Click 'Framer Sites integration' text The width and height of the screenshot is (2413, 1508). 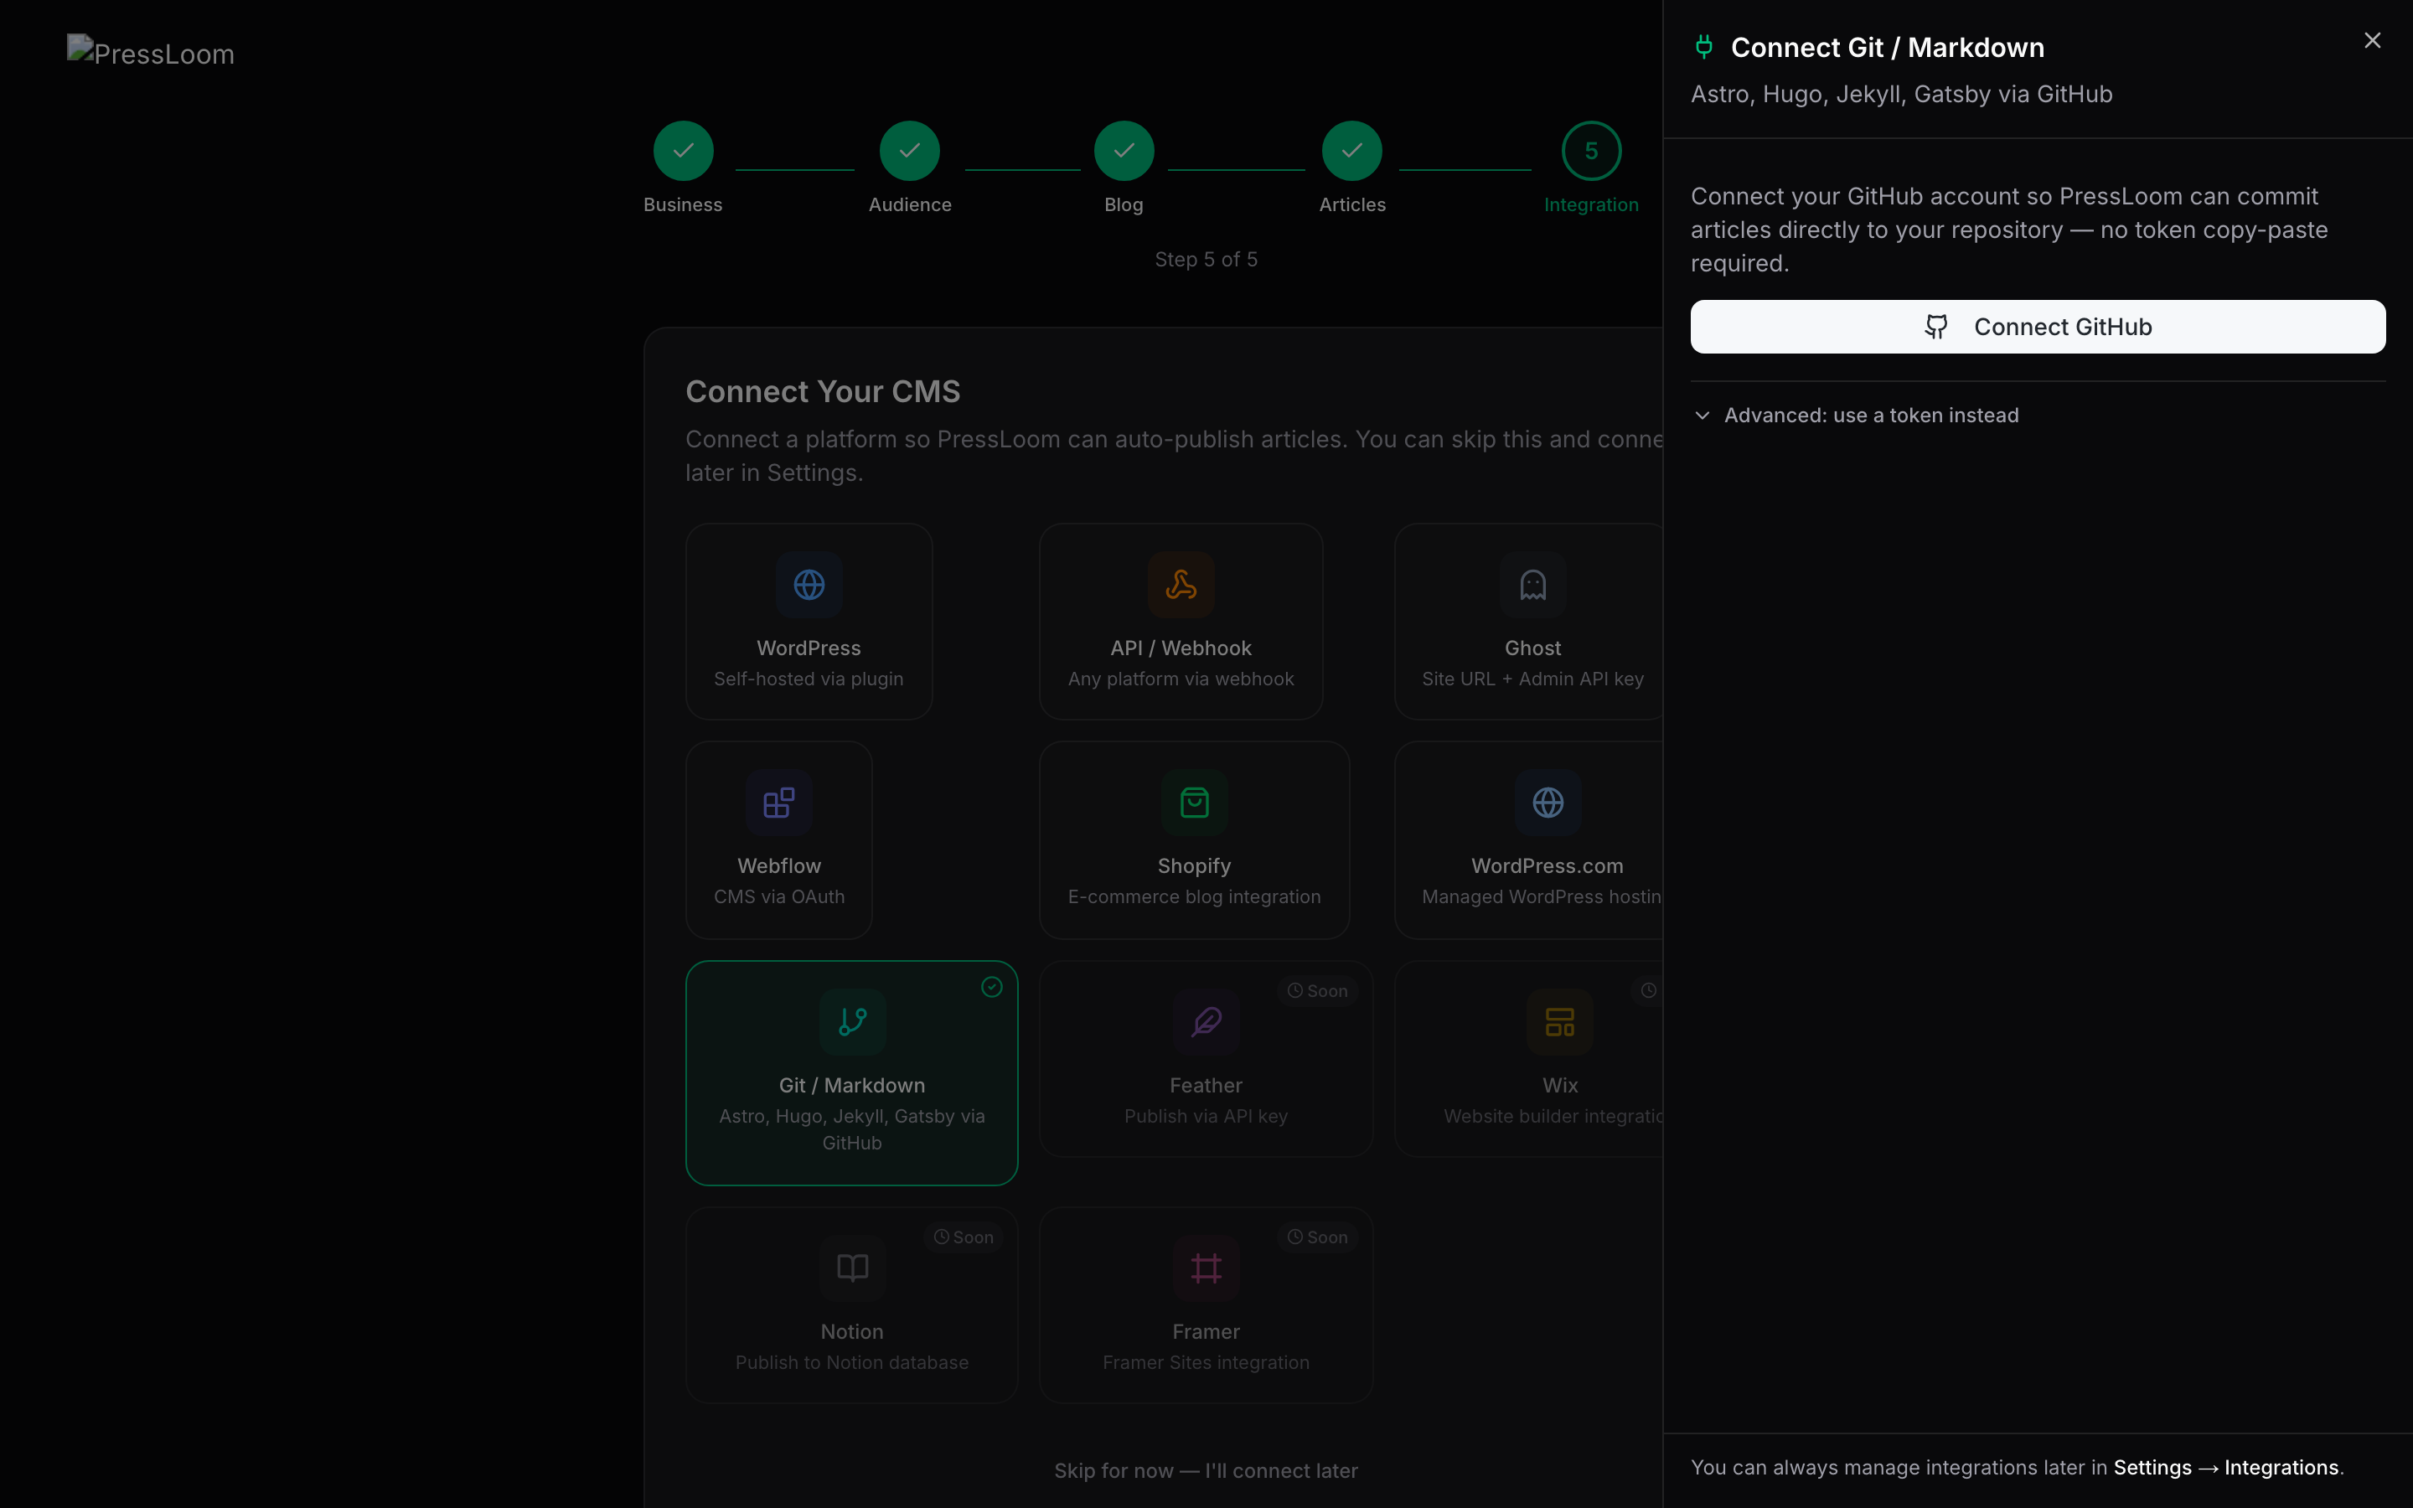coord(1206,1362)
